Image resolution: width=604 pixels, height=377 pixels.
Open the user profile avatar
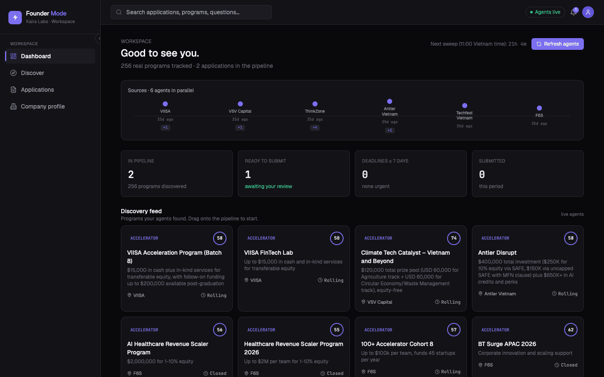pos(588,12)
